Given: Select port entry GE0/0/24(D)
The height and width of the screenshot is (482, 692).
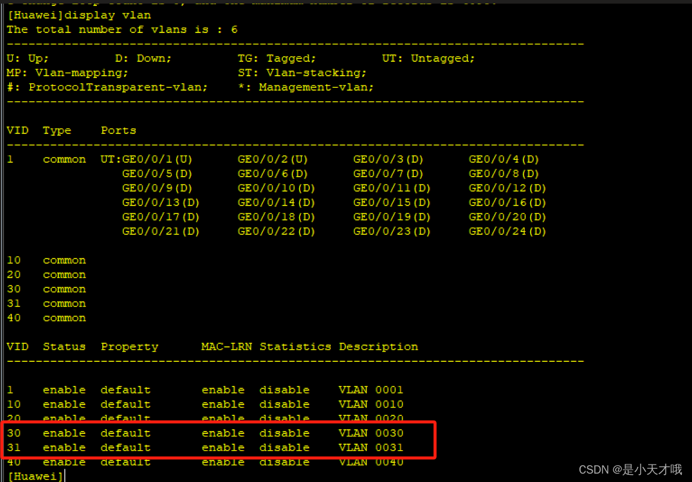Looking at the screenshot, I should coord(507,231).
